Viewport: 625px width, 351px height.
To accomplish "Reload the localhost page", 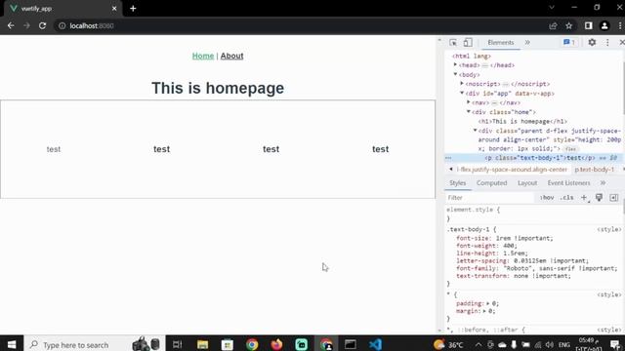I will tap(42, 26).
